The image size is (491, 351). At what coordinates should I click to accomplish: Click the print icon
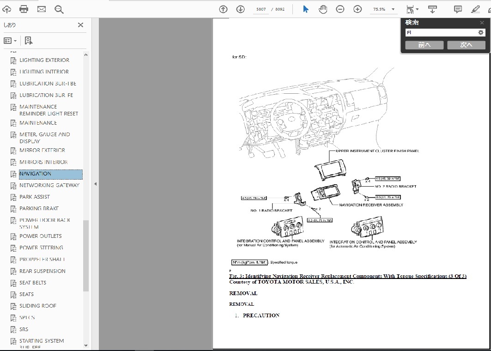tap(24, 9)
